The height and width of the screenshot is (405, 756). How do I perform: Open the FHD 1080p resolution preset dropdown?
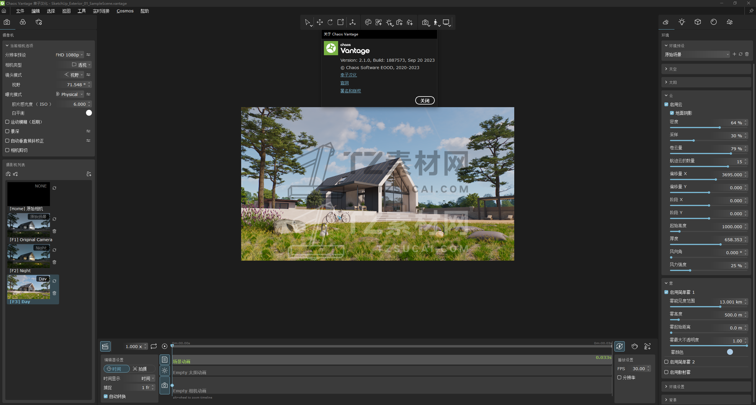click(69, 55)
